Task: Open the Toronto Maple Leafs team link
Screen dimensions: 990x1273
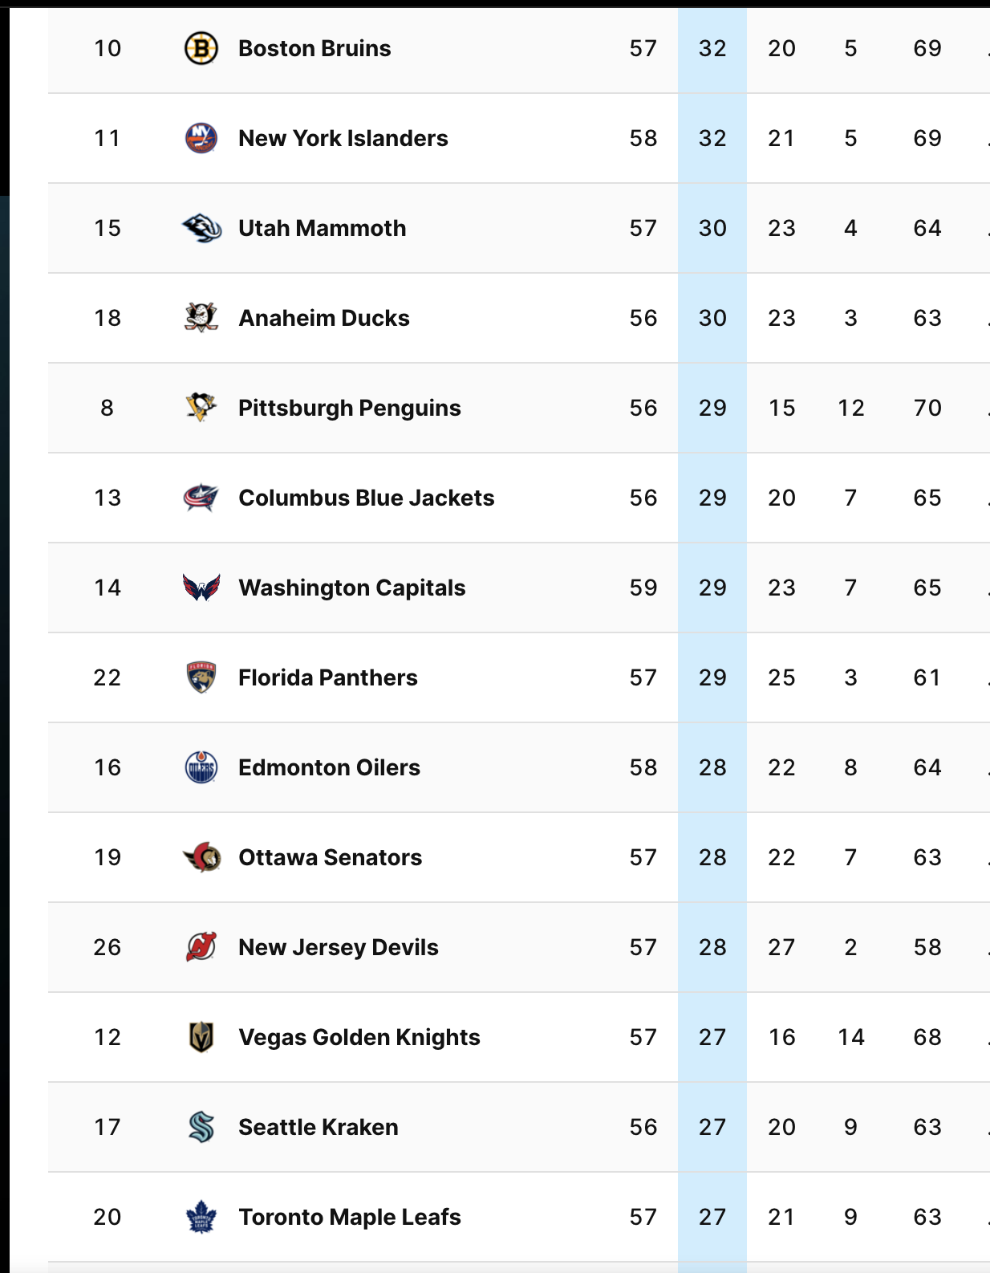Action: click(x=349, y=1218)
